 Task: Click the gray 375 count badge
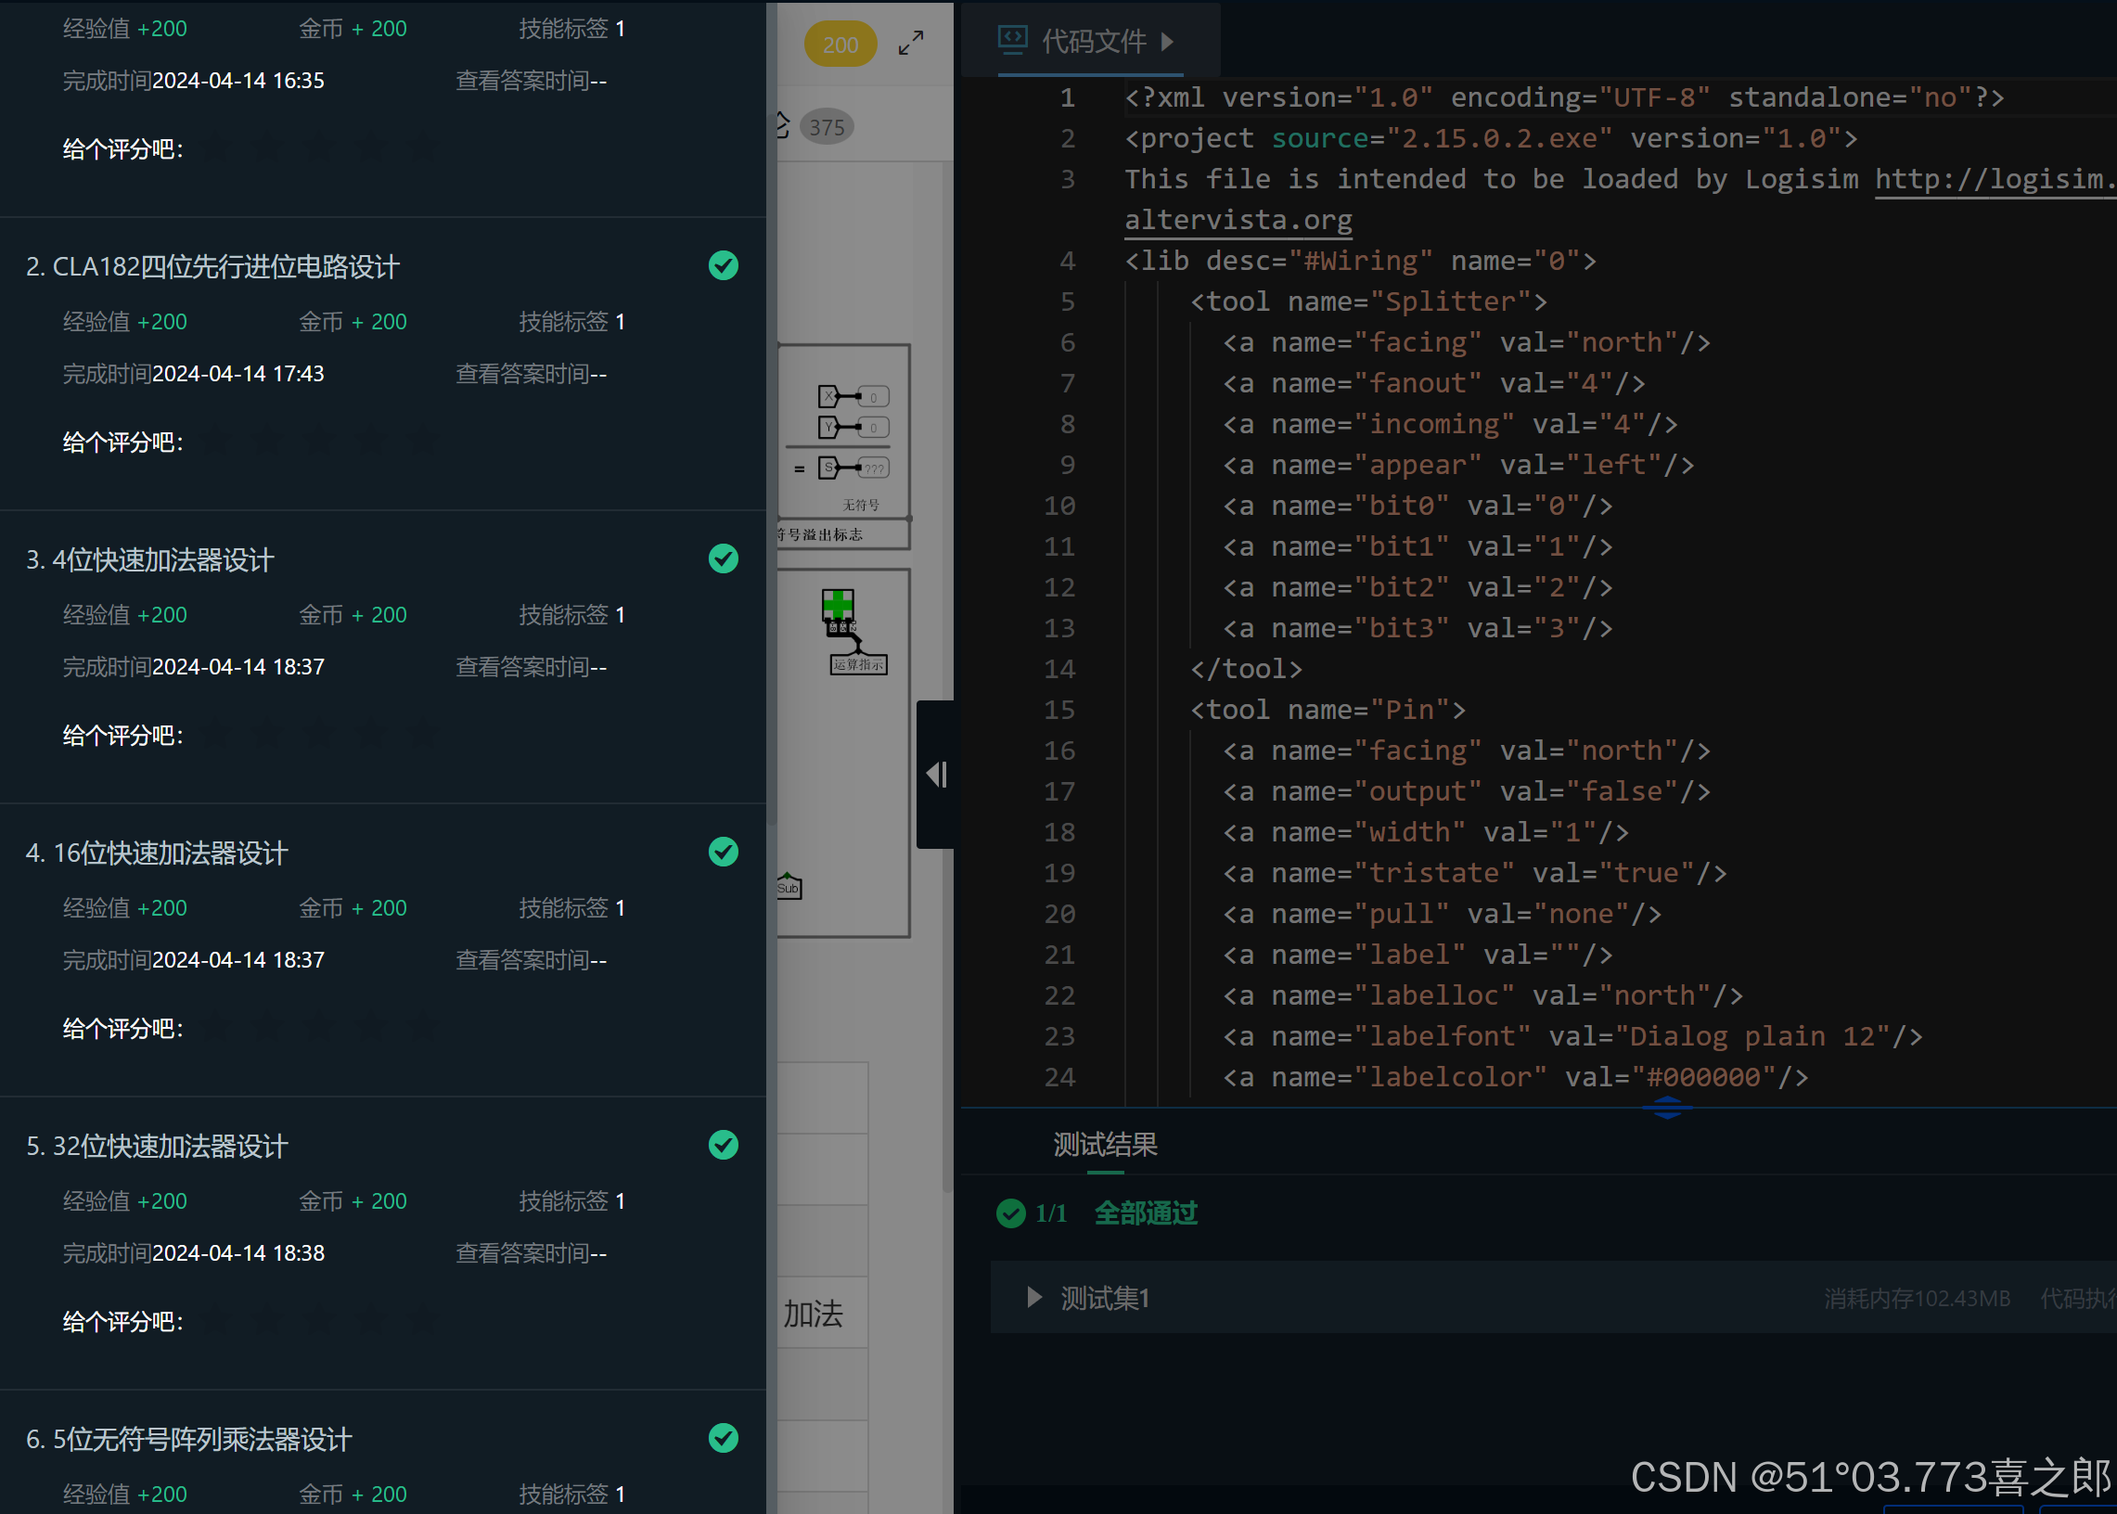click(826, 128)
